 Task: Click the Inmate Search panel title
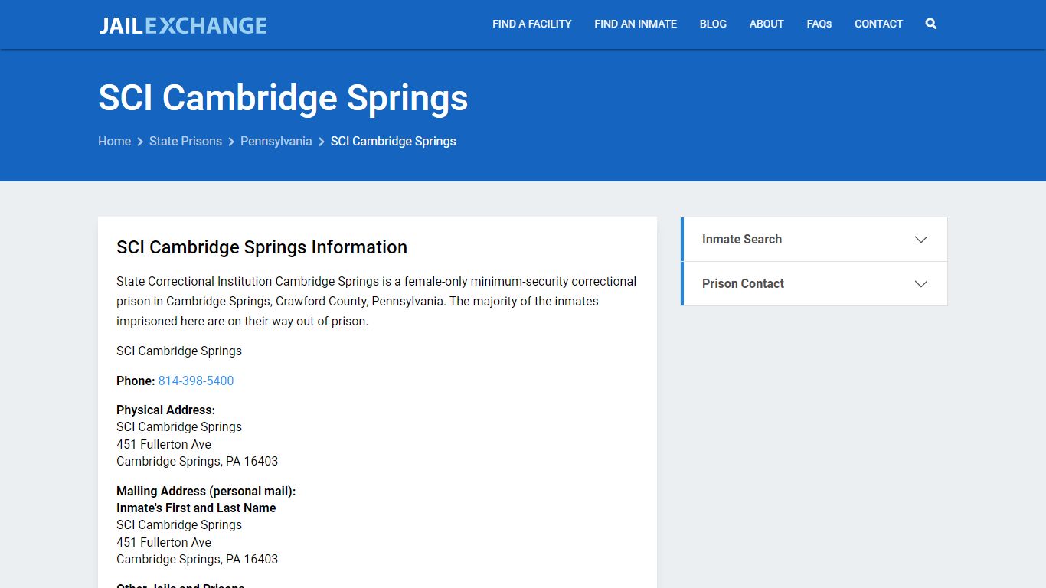742,239
